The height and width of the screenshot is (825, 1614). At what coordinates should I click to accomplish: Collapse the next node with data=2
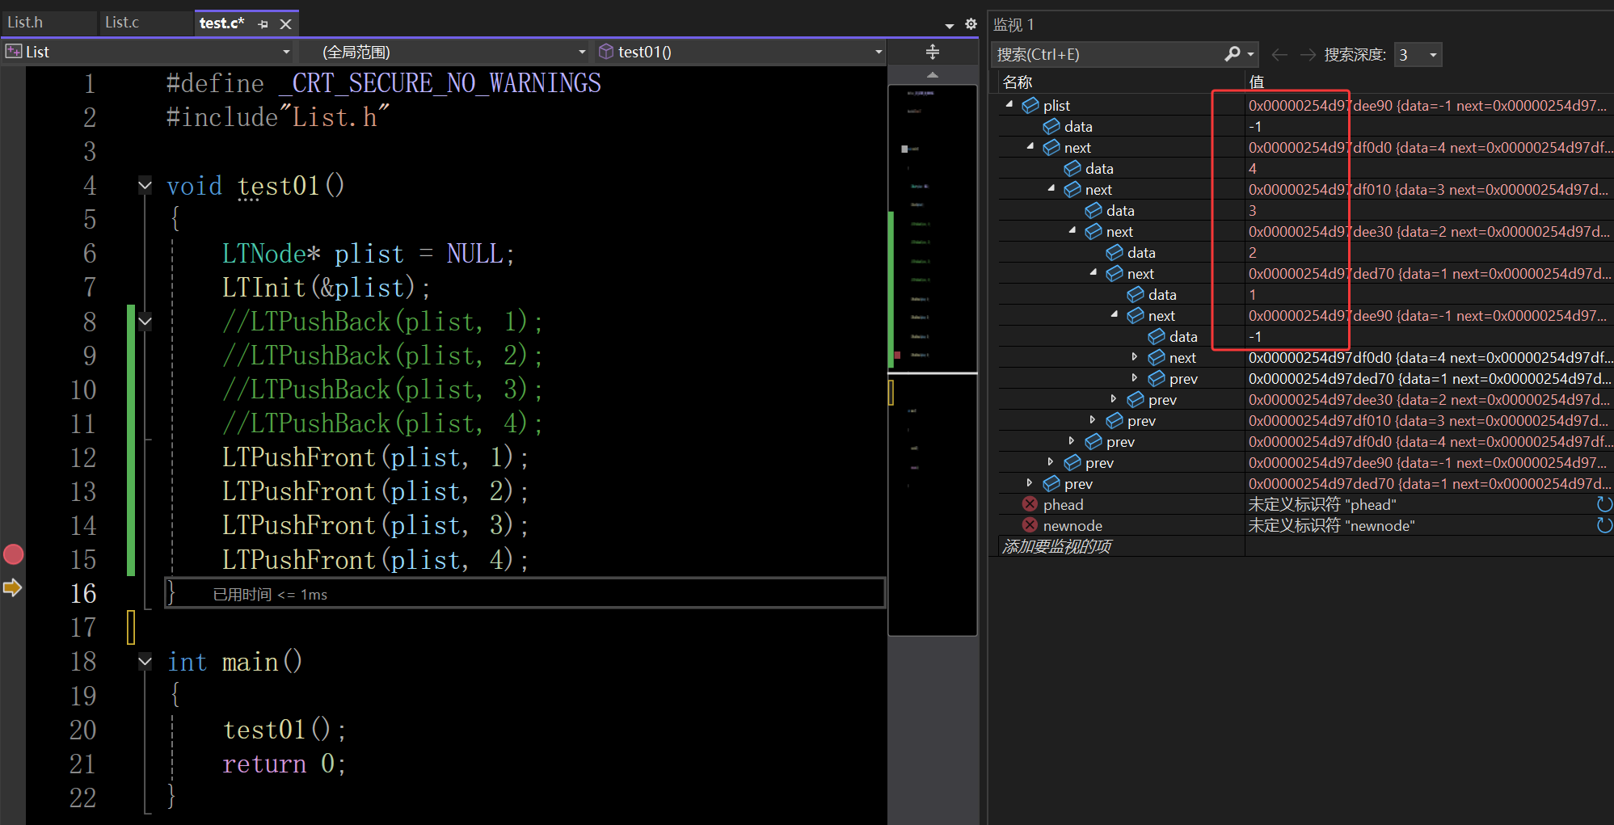pos(1072,230)
